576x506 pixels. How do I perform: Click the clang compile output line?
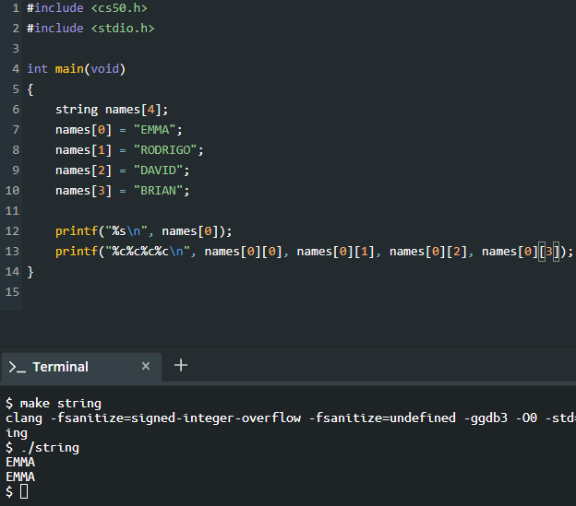(x=291, y=418)
